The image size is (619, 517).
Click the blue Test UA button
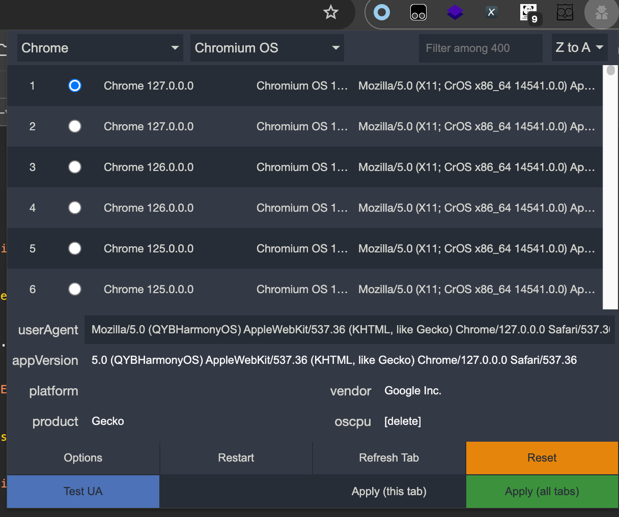tap(83, 492)
